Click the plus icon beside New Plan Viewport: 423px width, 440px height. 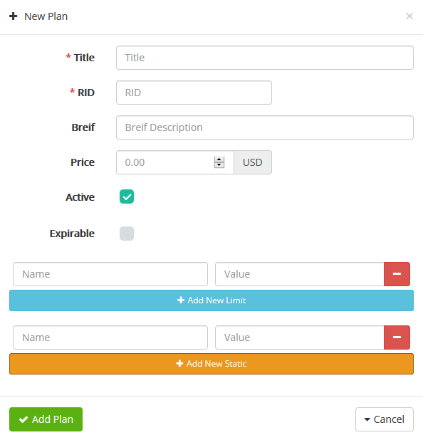coord(14,16)
